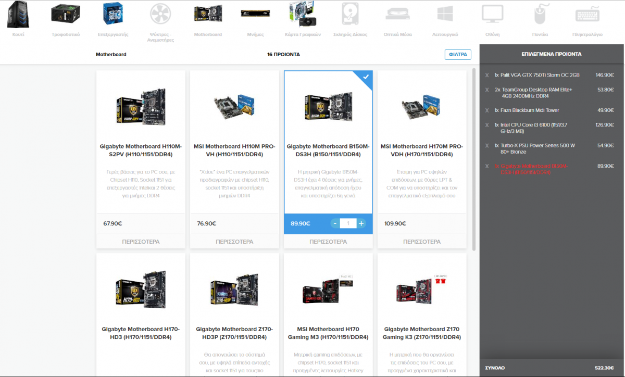Open the Λειτουργικό operating system icon
Viewport: 625px width, 377px height.
click(x=445, y=15)
